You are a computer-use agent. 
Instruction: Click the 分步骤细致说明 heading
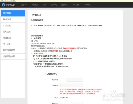37,36
